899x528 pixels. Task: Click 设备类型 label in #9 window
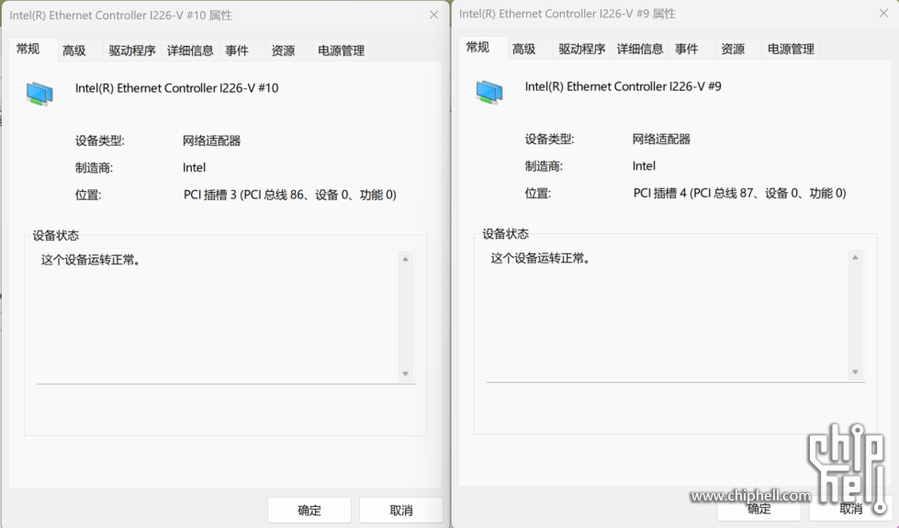549,139
